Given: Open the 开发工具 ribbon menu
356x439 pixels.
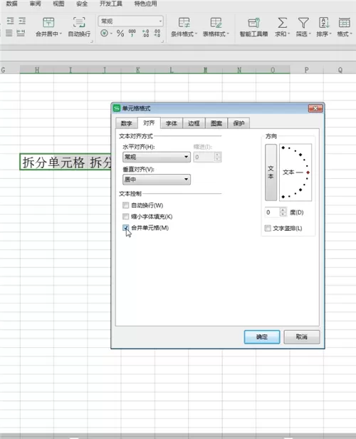Looking at the screenshot, I should pos(111,4).
